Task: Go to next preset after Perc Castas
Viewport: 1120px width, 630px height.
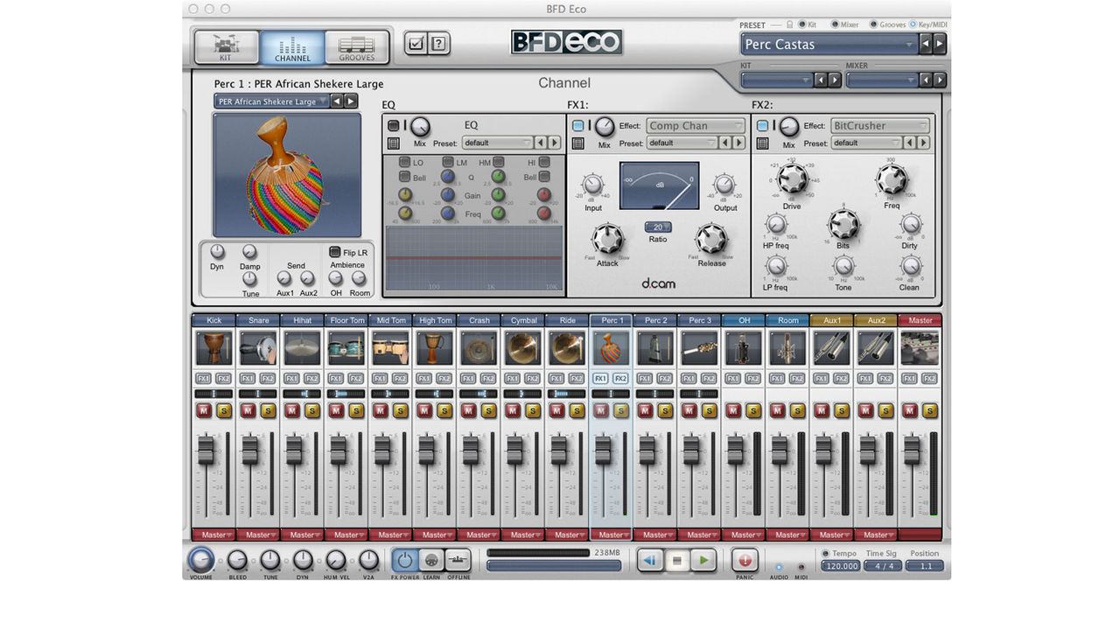Action: click(x=939, y=44)
